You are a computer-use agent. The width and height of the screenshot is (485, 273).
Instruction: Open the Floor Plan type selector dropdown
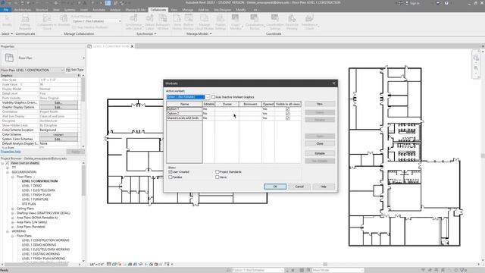pos(83,58)
